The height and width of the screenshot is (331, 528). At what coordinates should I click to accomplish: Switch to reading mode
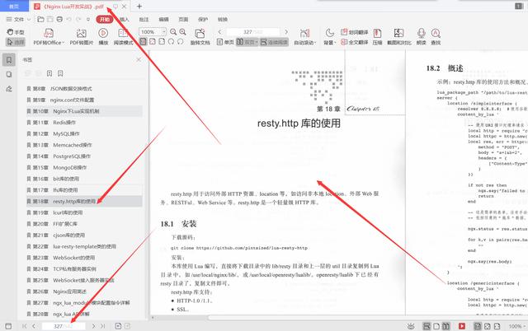click(x=123, y=36)
